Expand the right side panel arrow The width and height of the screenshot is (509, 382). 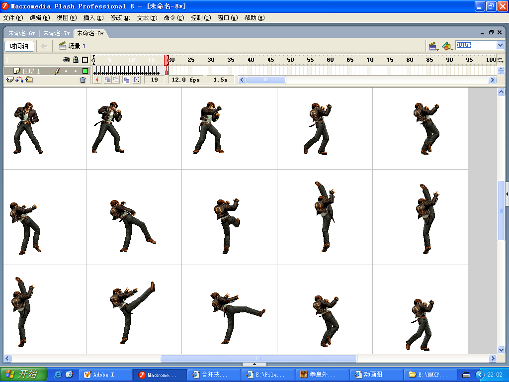coord(507,194)
